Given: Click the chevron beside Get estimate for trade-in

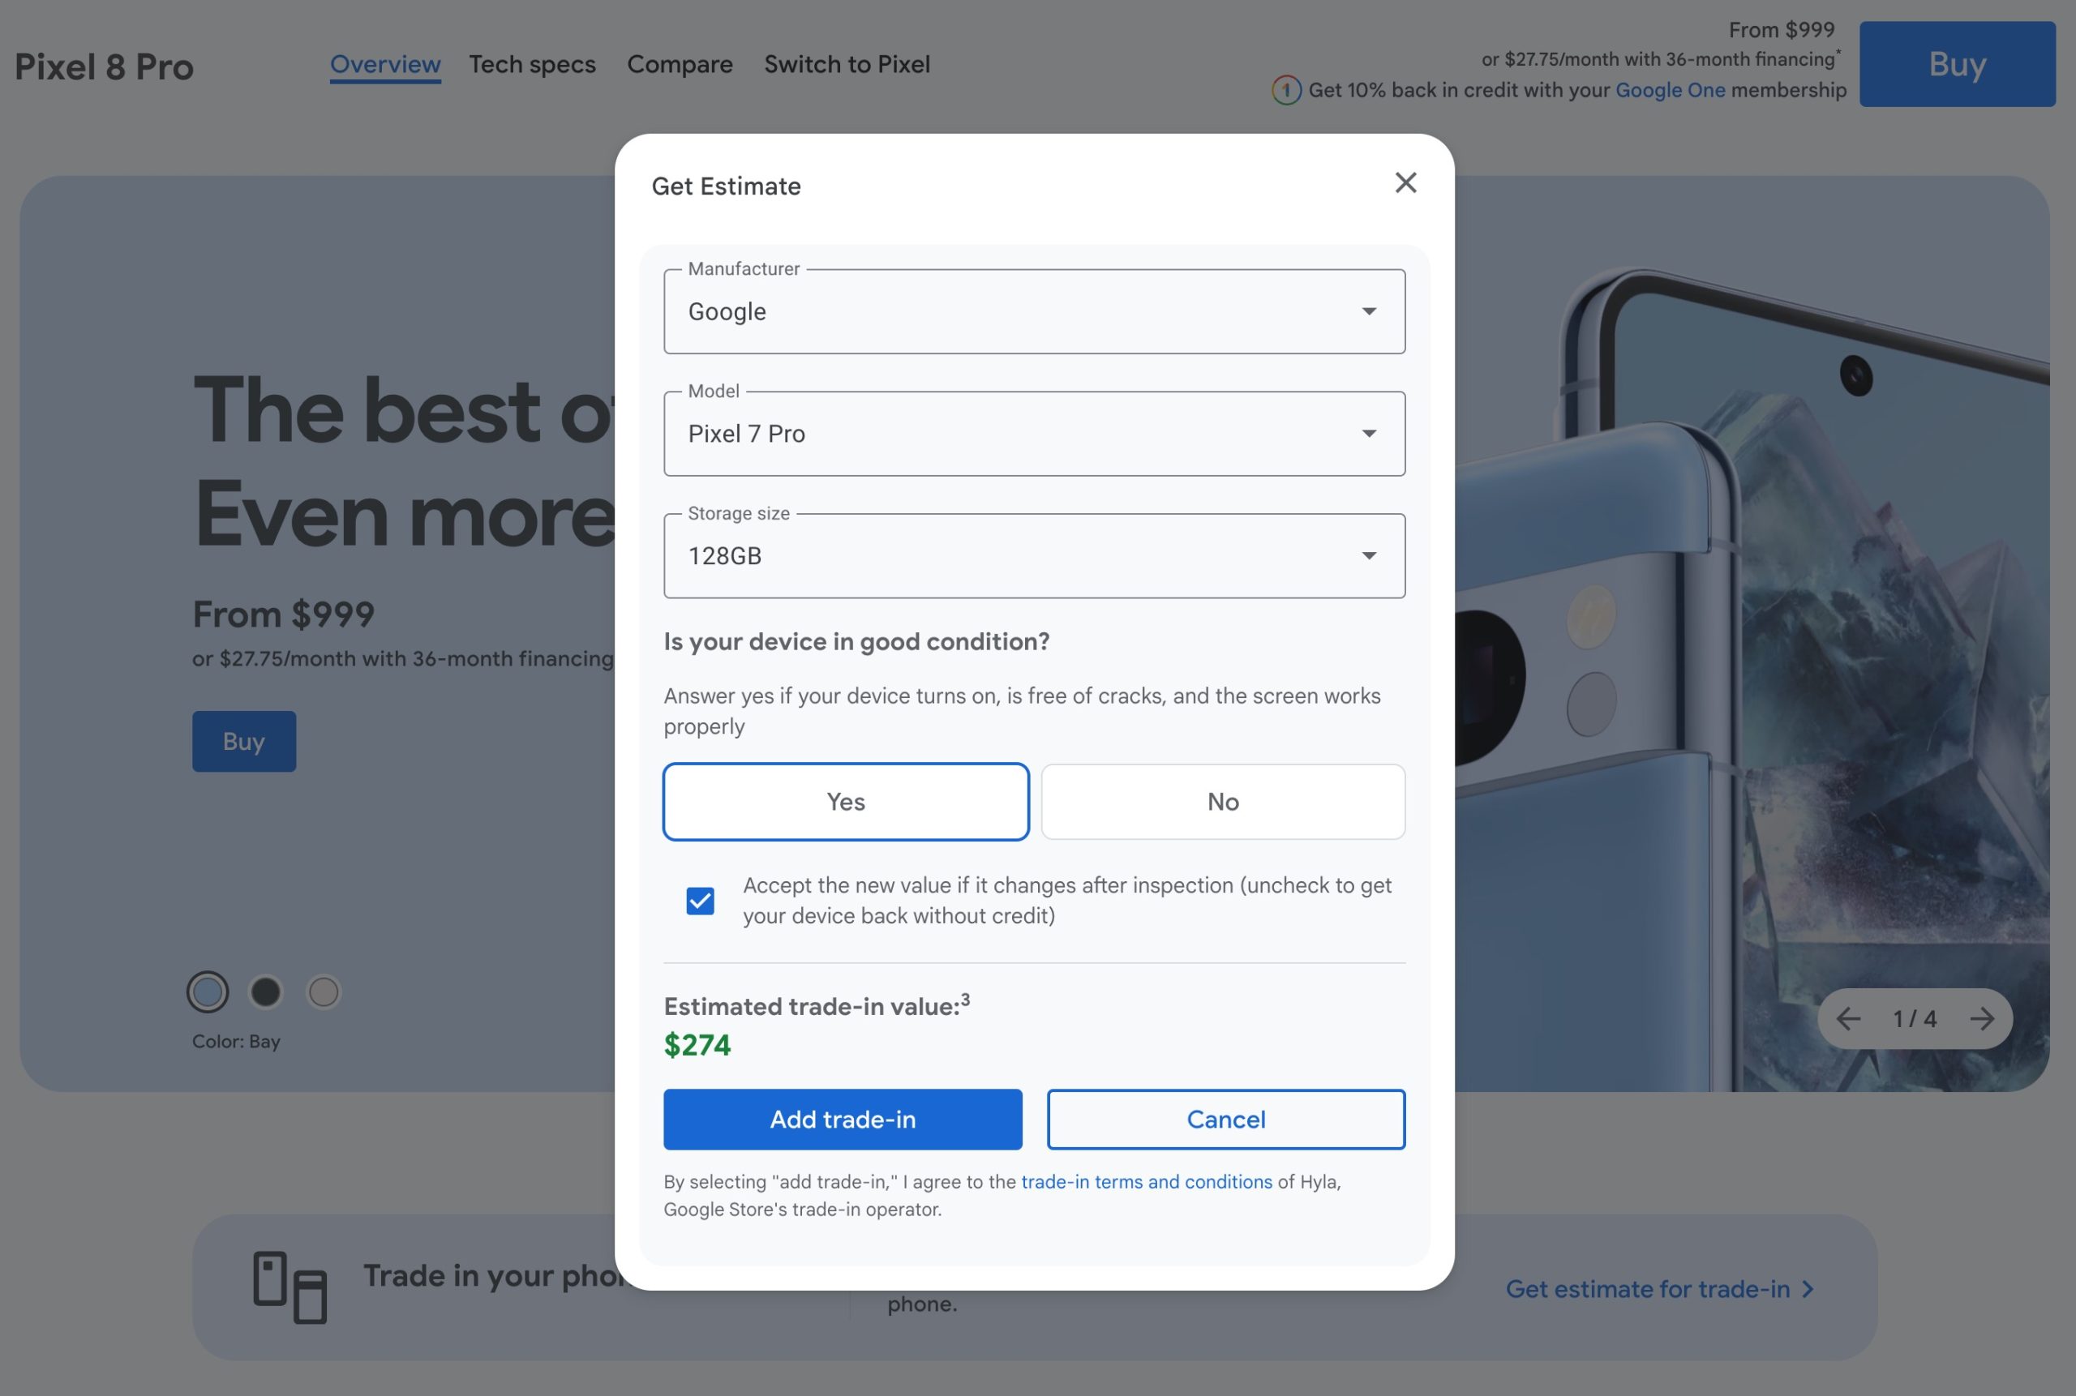Looking at the screenshot, I should click(1808, 1289).
